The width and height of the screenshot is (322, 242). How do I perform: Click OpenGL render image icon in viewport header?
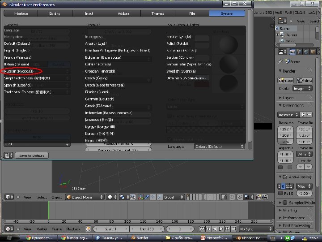coord(258,197)
